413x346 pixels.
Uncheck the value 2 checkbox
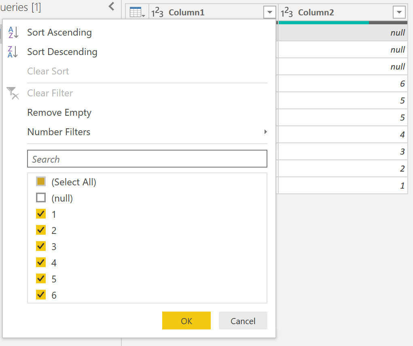pos(41,230)
